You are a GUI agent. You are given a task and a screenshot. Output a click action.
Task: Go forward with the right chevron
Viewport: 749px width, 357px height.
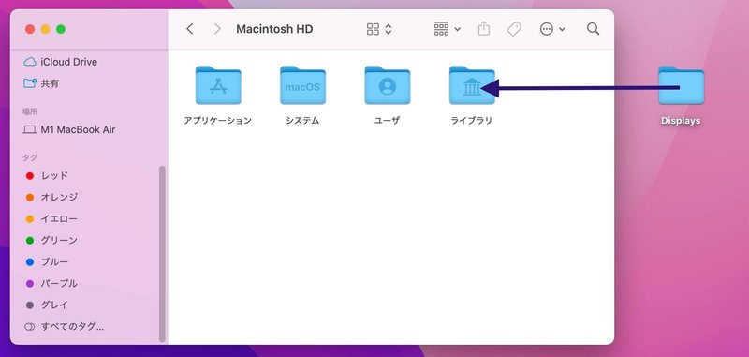pos(217,29)
